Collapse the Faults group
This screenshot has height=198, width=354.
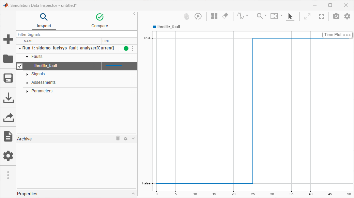[27, 57]
